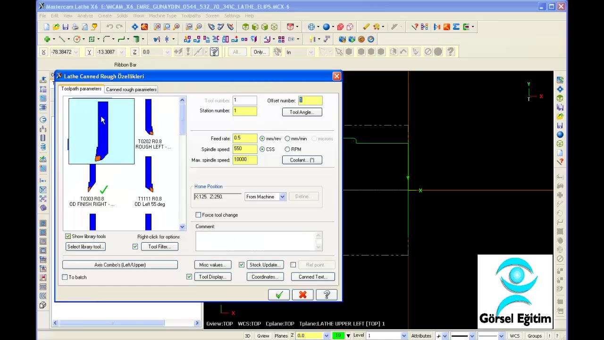Viewport: 604px width, 340px height.
Task: Click the blue Sigma statistics icon
Action: 456,27
